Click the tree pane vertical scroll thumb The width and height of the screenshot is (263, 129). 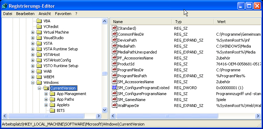click(x=104, y=73)
